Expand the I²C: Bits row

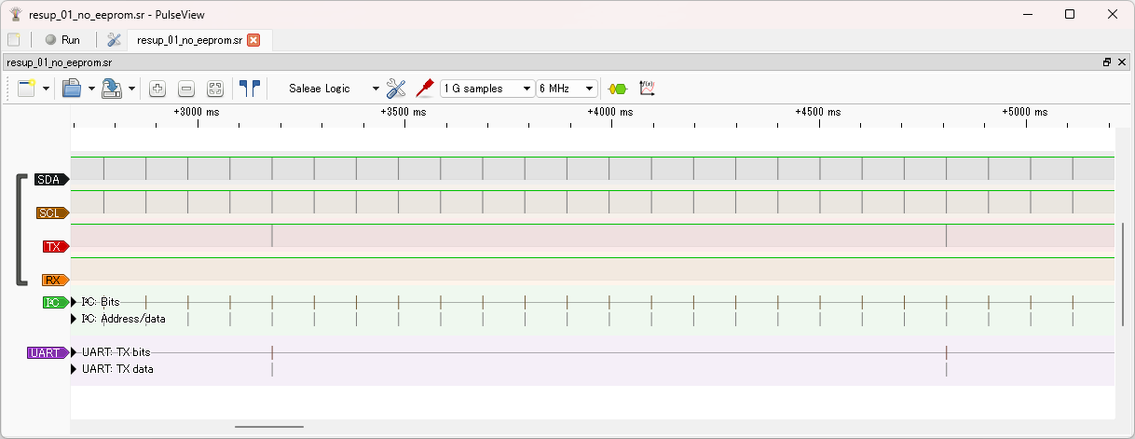75,302
